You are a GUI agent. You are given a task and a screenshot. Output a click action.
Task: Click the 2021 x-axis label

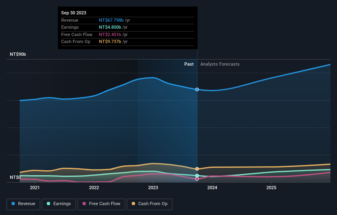pos(35,188)
